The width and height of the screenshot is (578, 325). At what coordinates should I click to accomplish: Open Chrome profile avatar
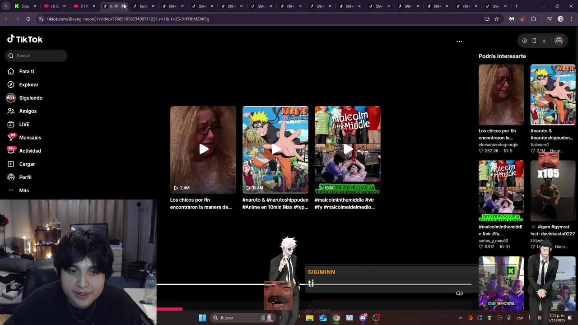560,19
